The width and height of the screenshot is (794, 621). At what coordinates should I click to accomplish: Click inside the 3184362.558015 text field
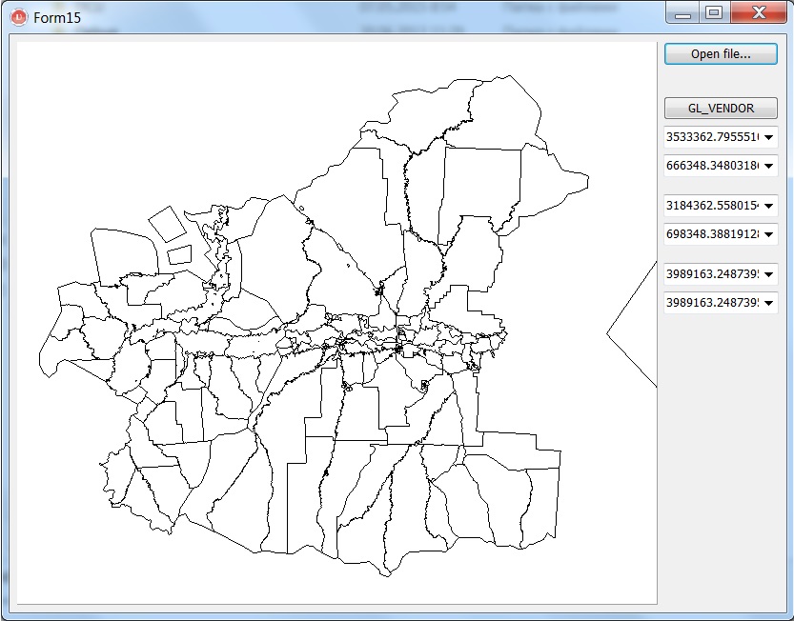[x=711, y=206]
